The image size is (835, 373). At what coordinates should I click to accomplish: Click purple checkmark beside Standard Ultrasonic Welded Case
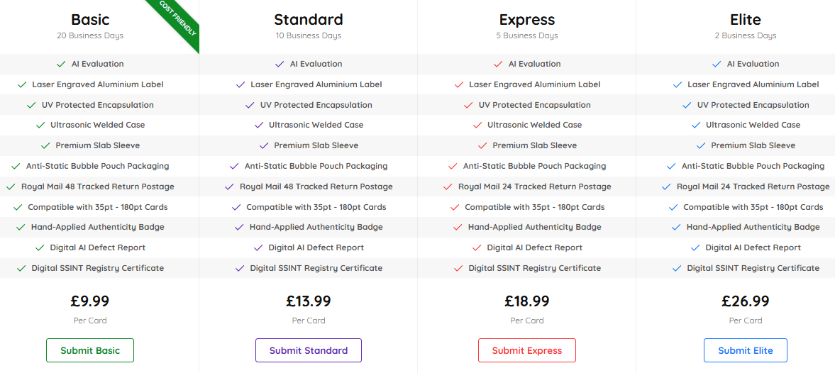tap(259, 126)
